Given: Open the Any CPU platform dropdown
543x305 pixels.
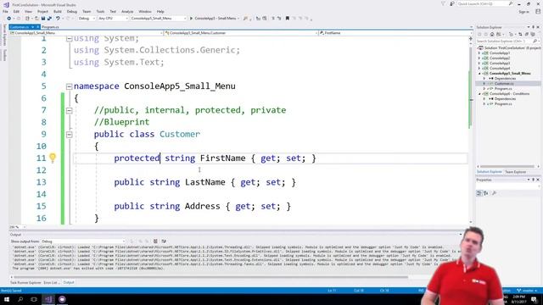Looking at the screenshot, I should tap(113, 19).
